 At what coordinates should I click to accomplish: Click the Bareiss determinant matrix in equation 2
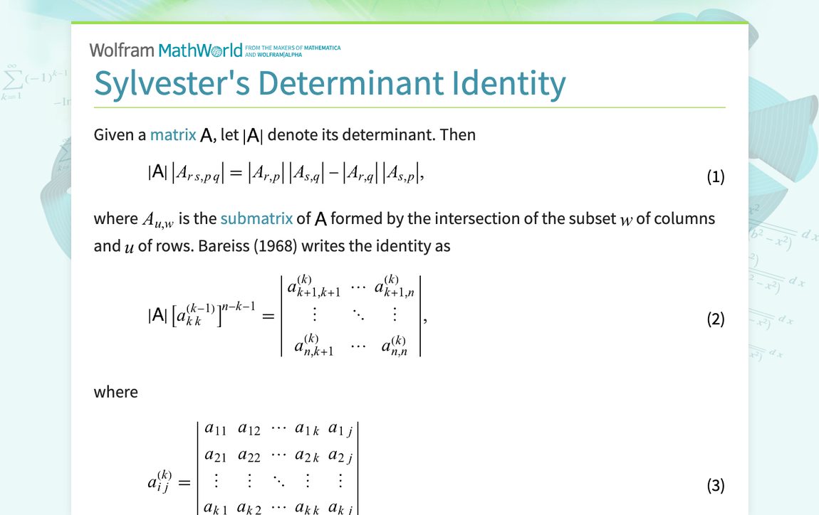tap(350, 316)
